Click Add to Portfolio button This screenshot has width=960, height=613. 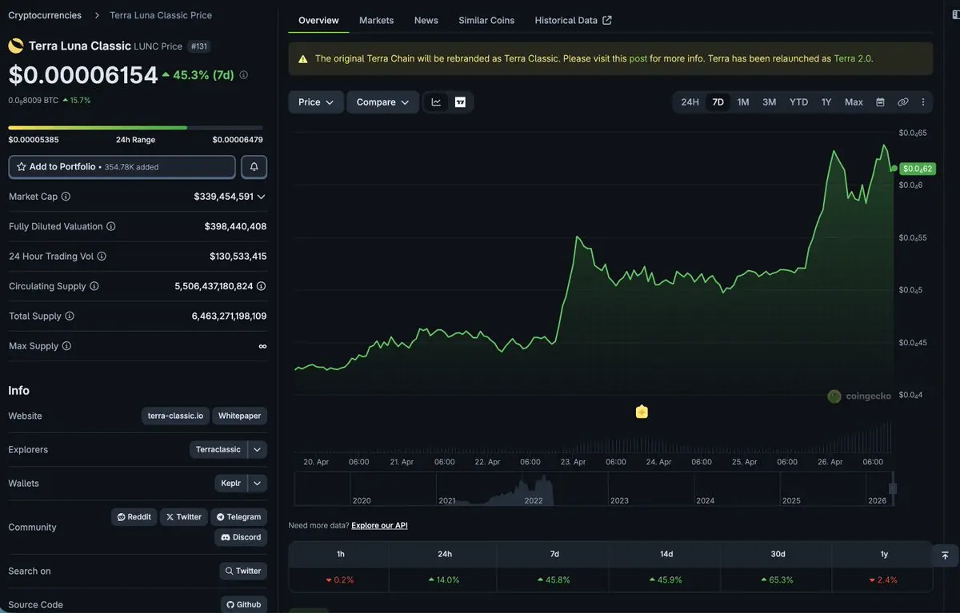pos(122,167)
